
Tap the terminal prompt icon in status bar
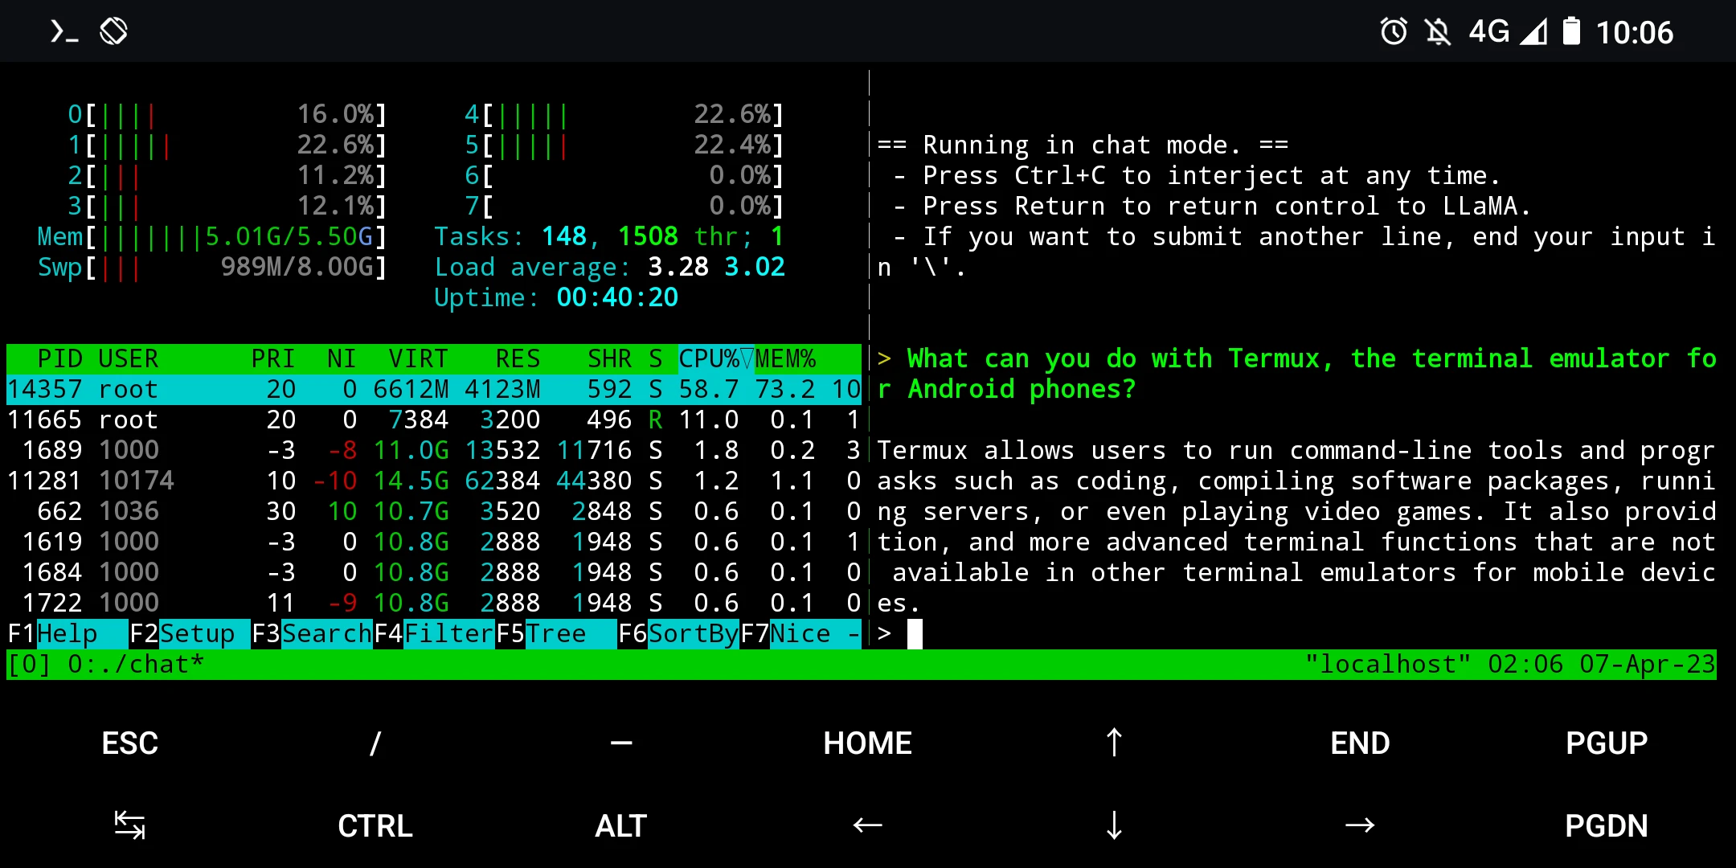pyautogui.click(x=64, y=32)
